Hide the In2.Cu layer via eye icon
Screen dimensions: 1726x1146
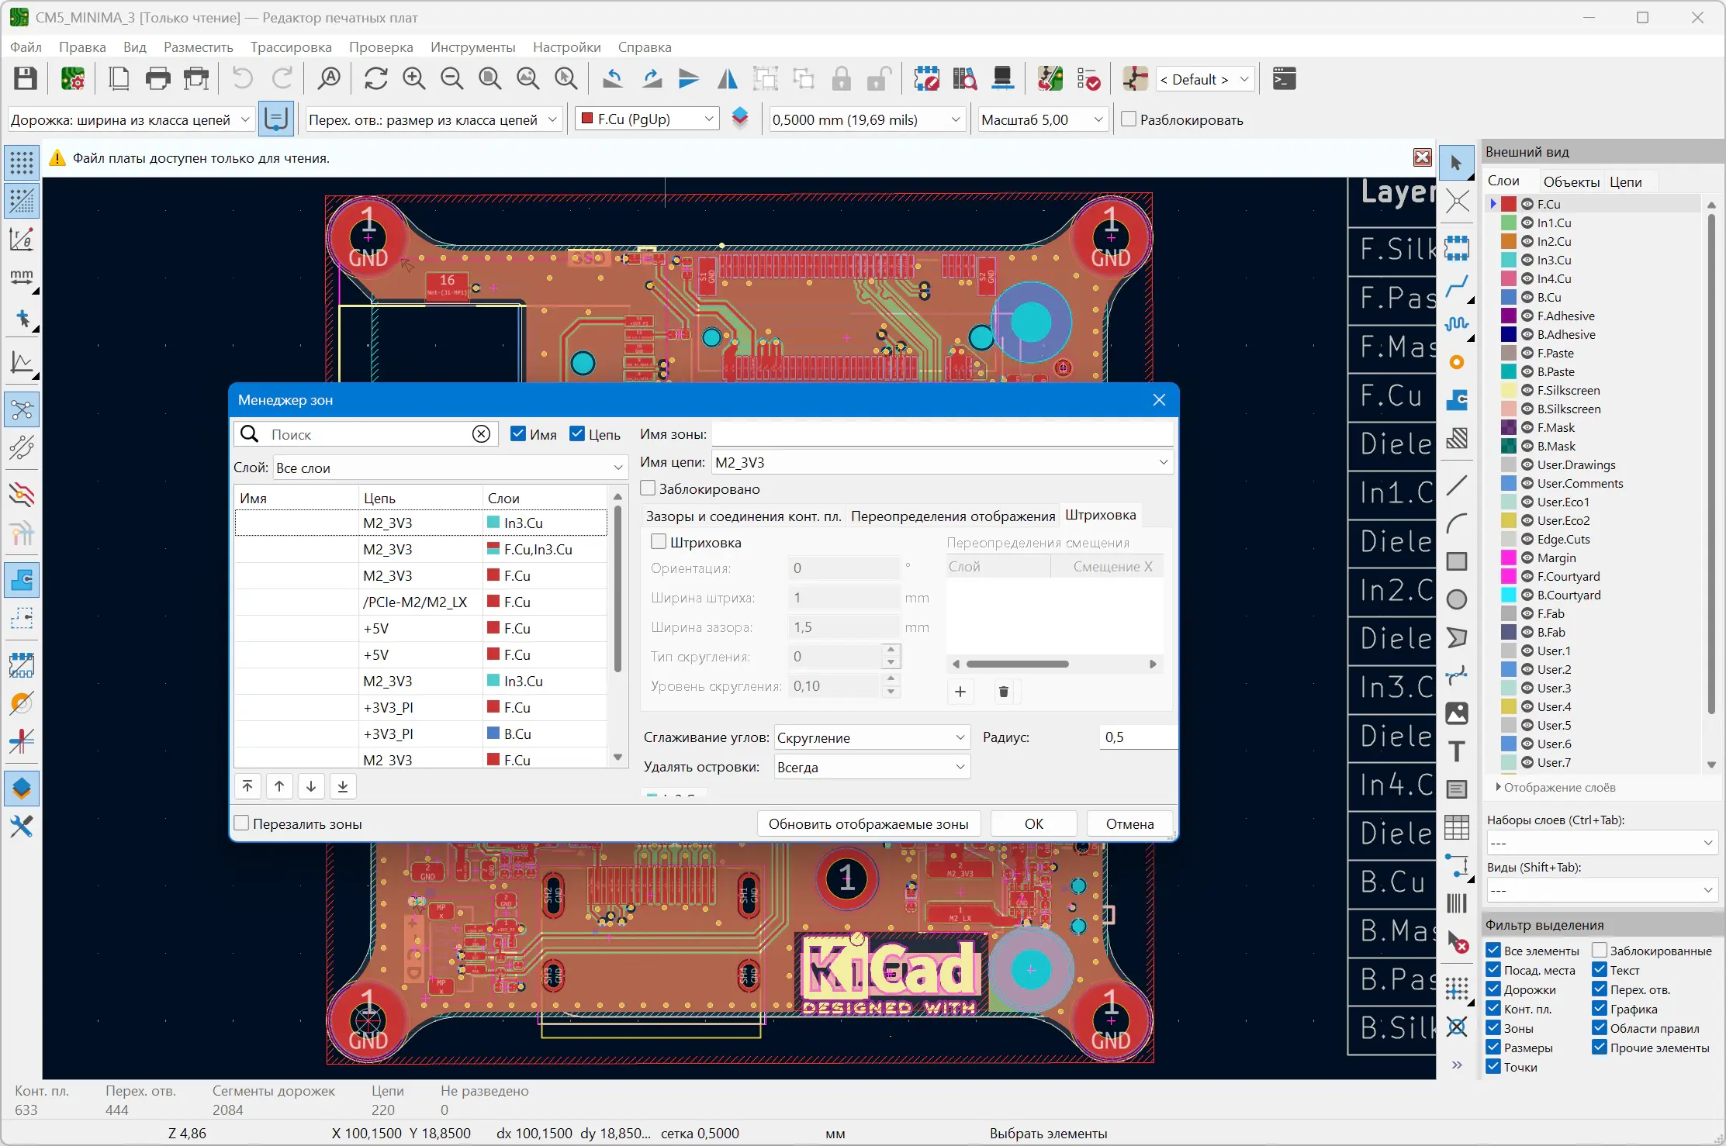pos(1527,241)
